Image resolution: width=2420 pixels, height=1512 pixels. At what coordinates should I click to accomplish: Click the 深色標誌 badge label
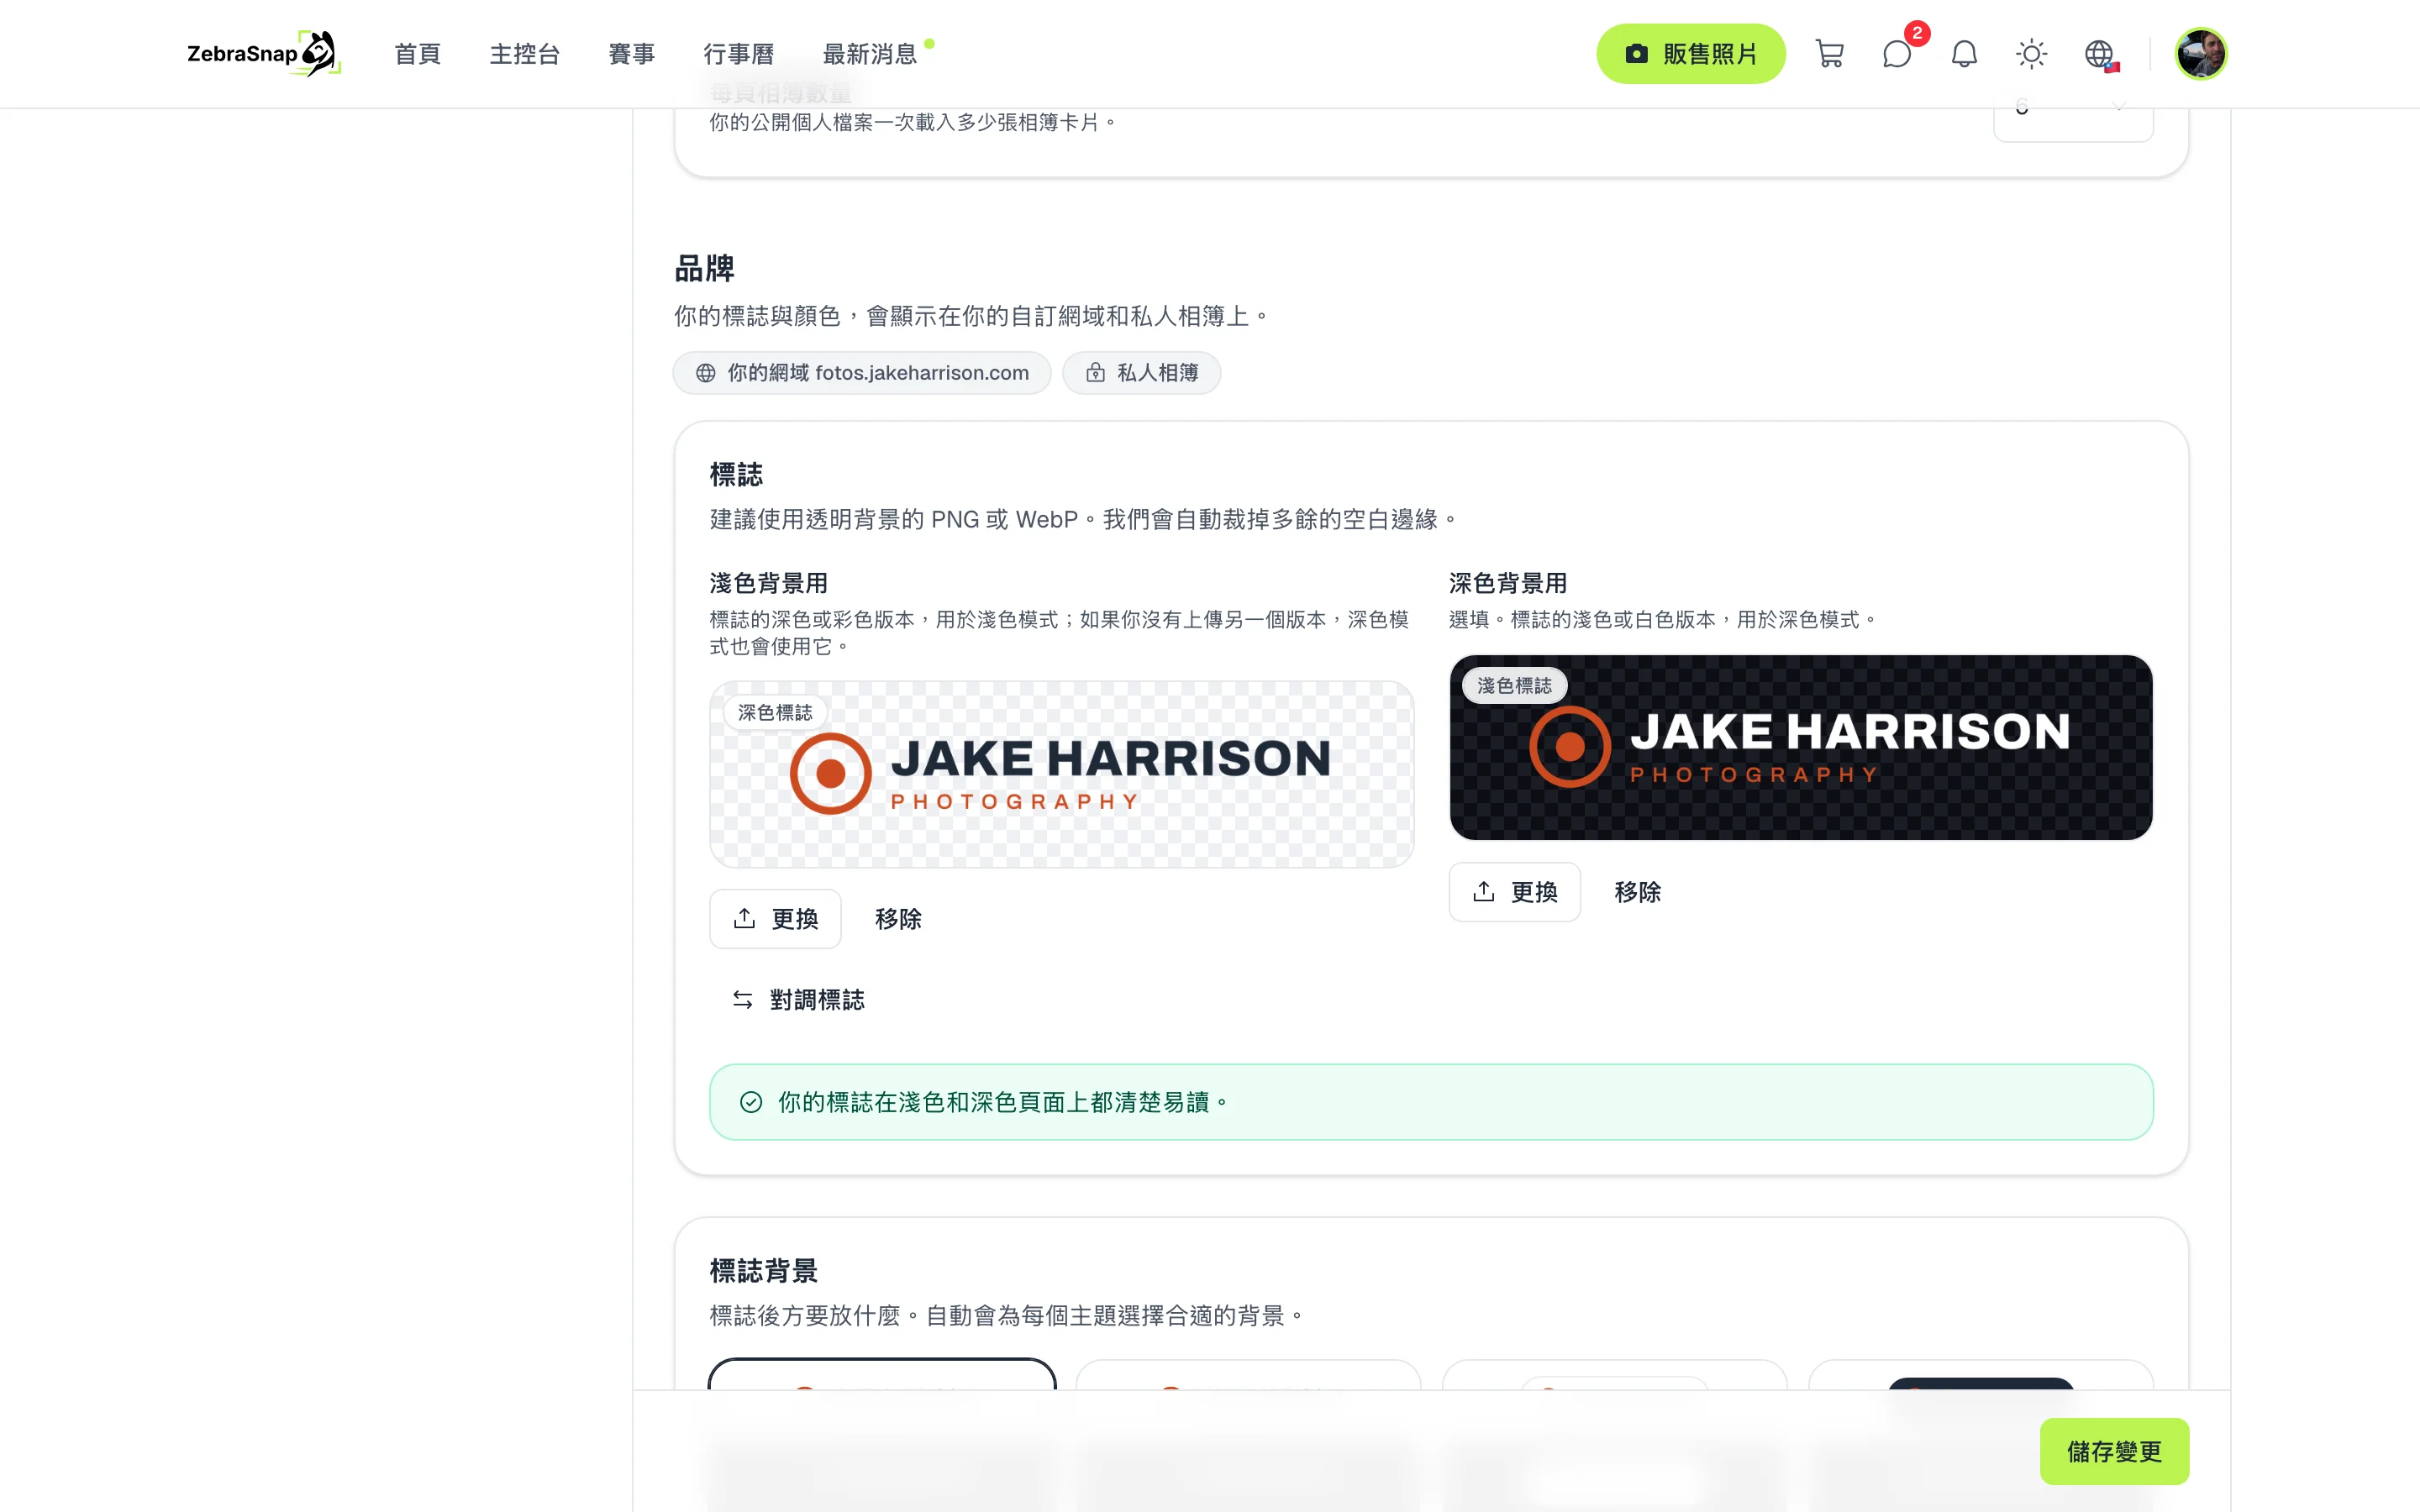(775, 712)
